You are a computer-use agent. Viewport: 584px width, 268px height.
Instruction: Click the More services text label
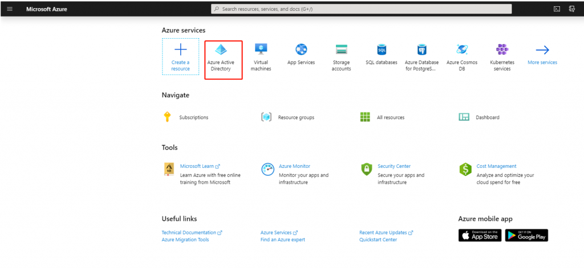[542, 63]
